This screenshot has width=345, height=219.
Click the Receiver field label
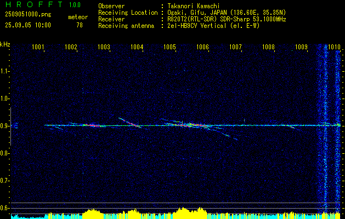[111, 19]
